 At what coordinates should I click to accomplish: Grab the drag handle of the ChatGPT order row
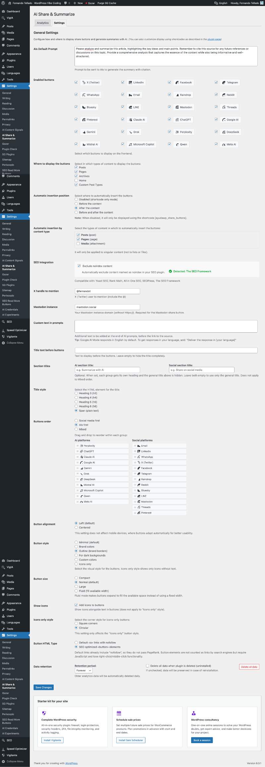click(78, 452)
